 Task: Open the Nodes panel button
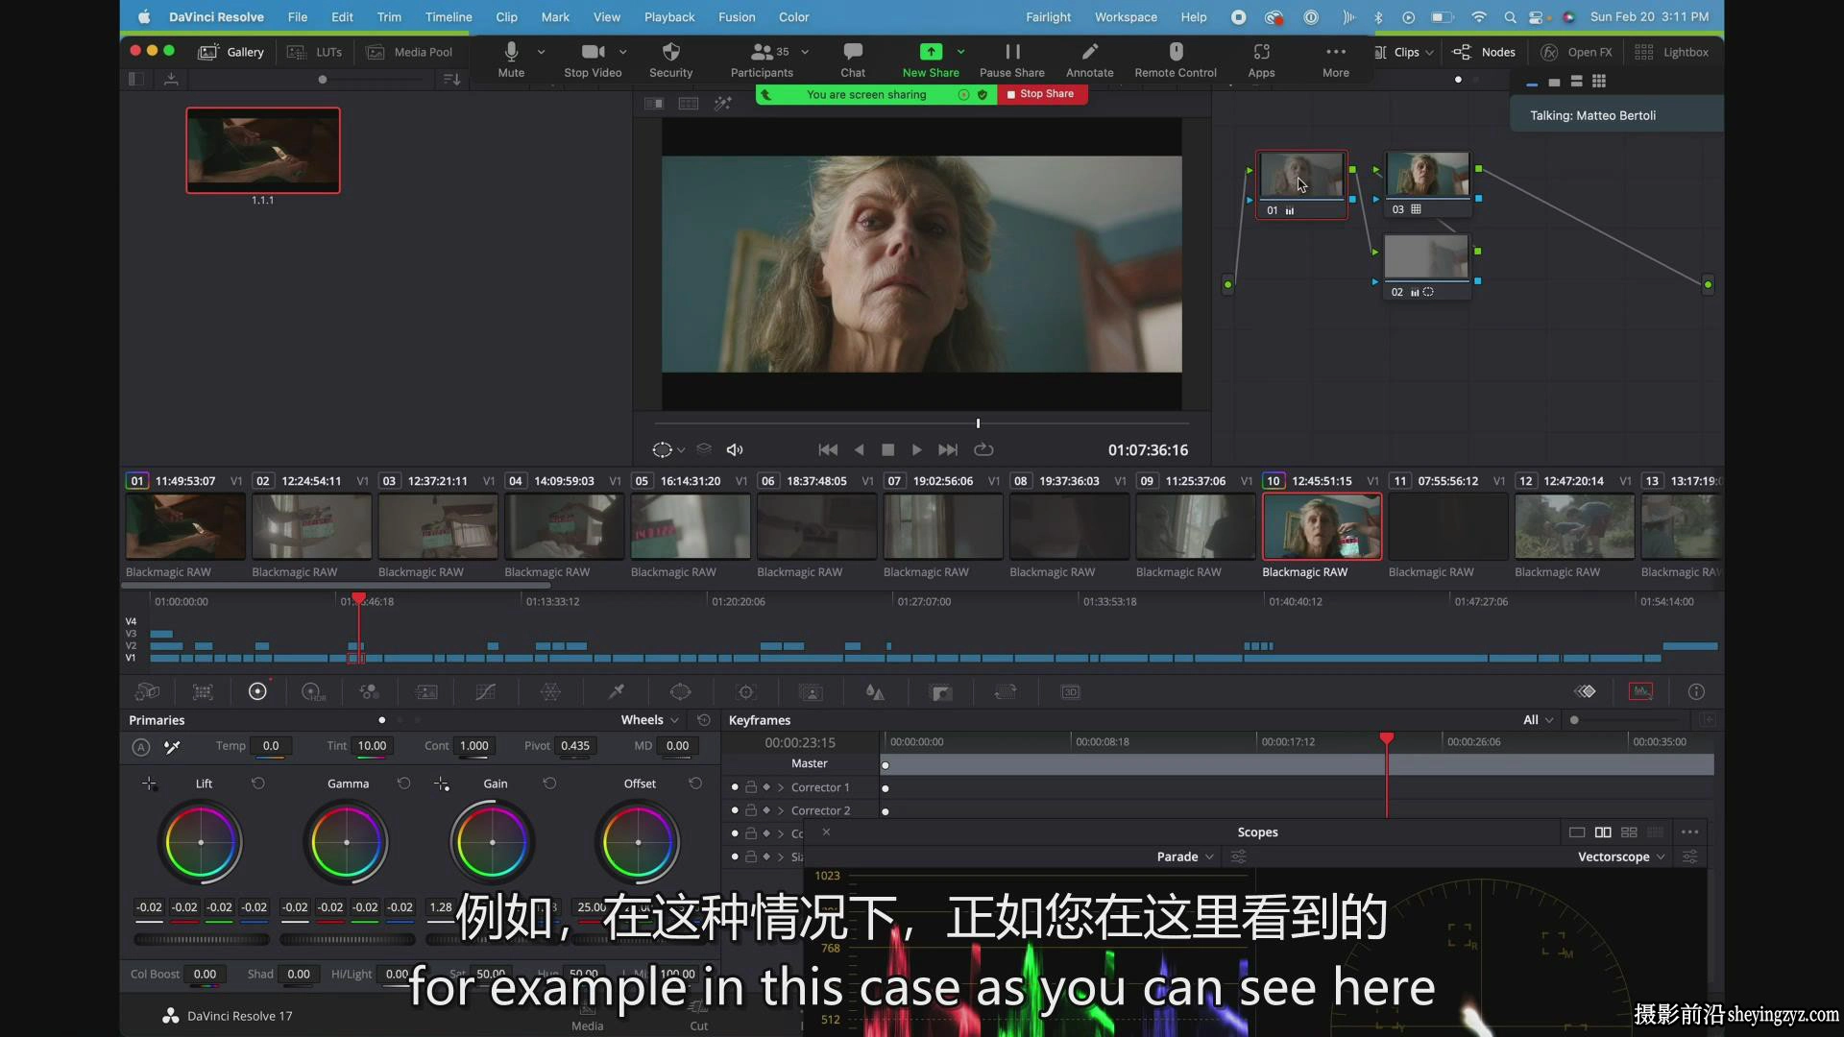[1485, 52]
